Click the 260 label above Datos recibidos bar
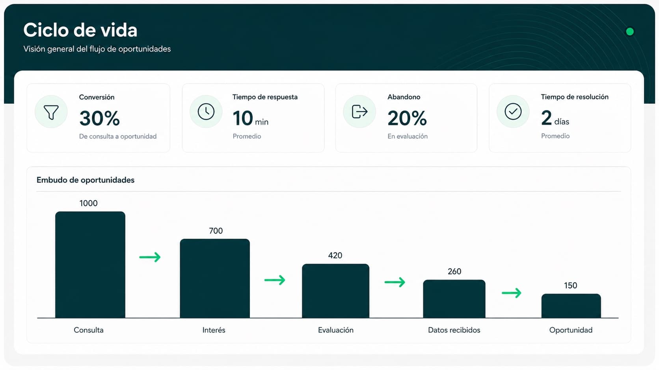659x370 pixels. [454, 272]
